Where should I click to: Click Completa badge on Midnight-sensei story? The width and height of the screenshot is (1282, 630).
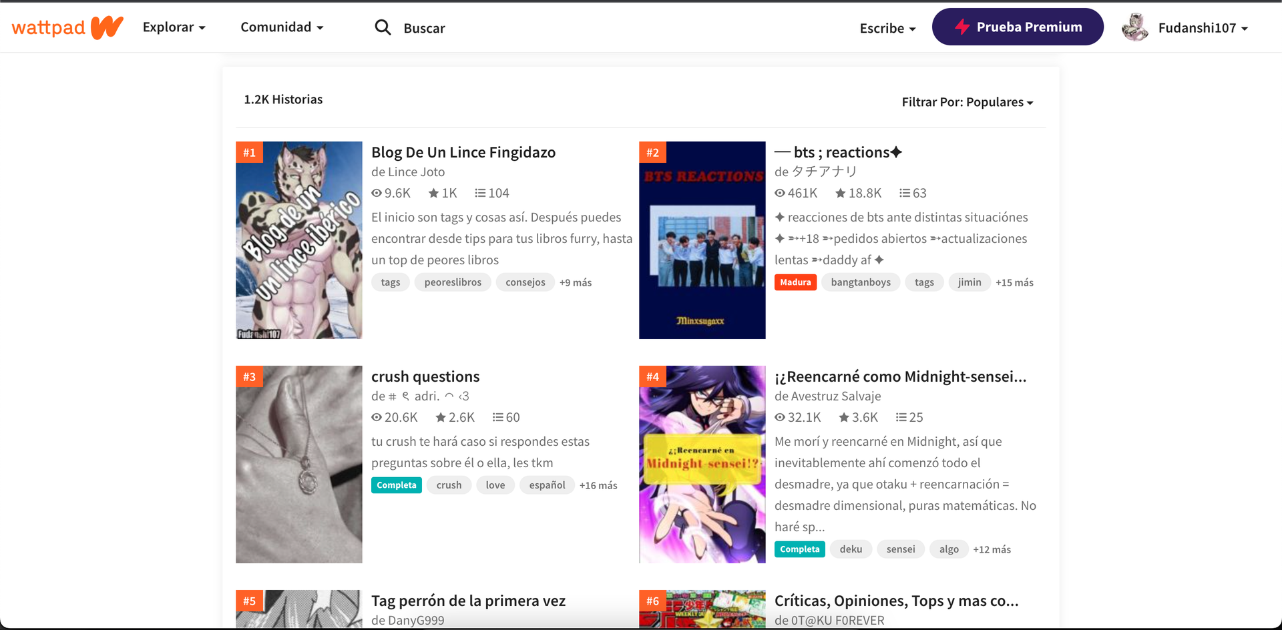click(x=800, y=549)
